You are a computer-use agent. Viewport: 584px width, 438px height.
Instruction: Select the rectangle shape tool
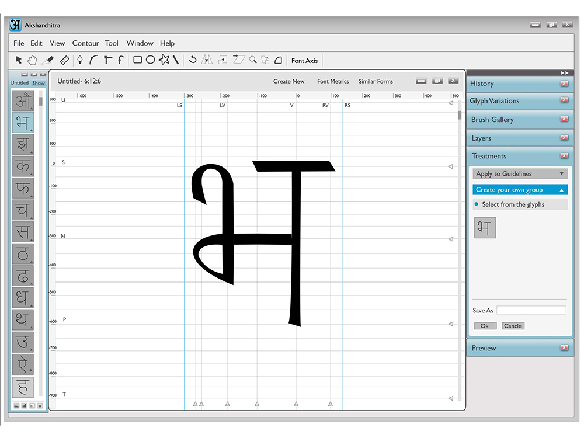coord(137,60)
